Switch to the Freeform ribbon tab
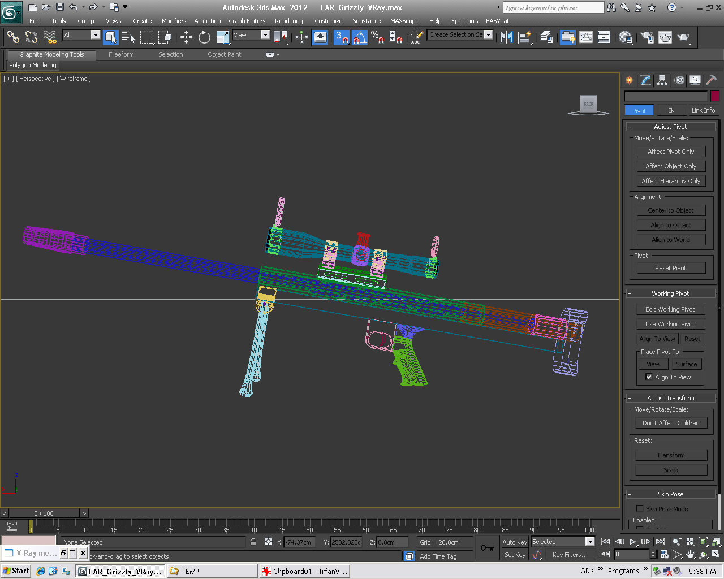The width and height of the screenshot is (724, 579). tap(121, 54)
